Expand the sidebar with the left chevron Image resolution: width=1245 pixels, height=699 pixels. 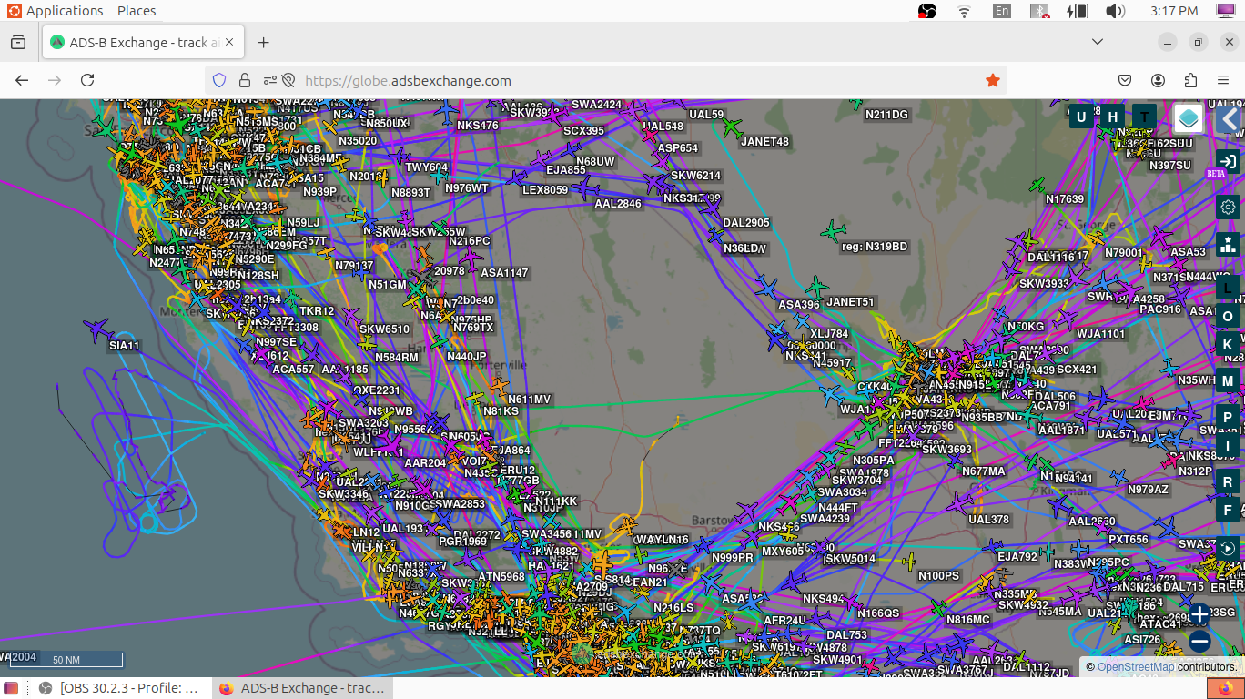click(1230, 118)
